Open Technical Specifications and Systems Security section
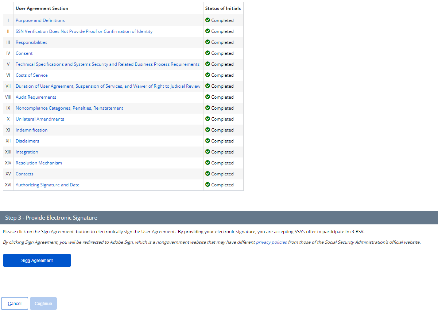This screenshot has height=315, width=438. (107, 64)
